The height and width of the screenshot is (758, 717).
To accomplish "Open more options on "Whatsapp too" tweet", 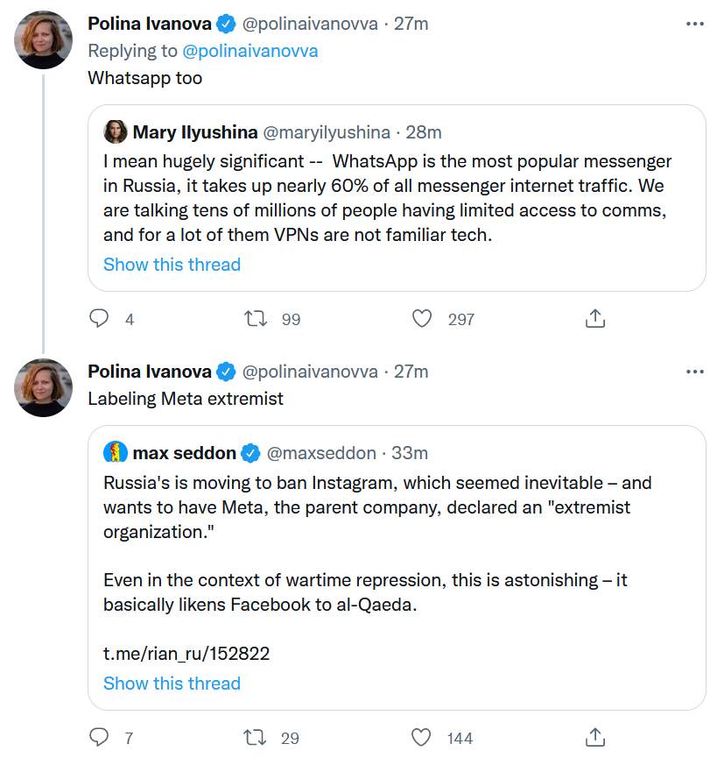I will [x=694, y=24].
